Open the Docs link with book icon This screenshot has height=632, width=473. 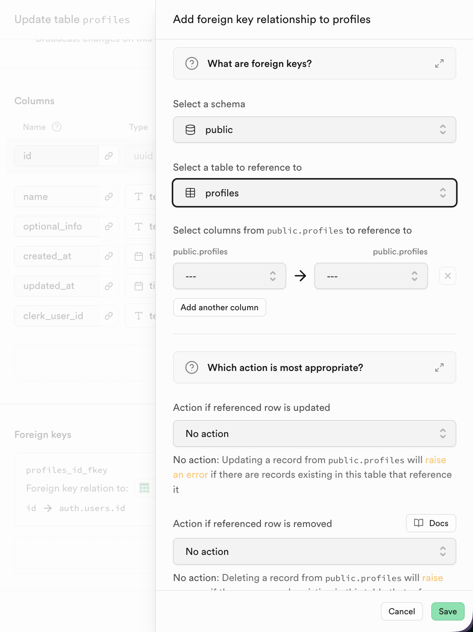click(431, 523)
